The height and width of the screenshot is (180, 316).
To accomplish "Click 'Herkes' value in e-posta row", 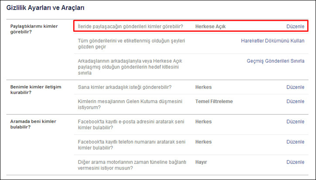I will [203, 122].
